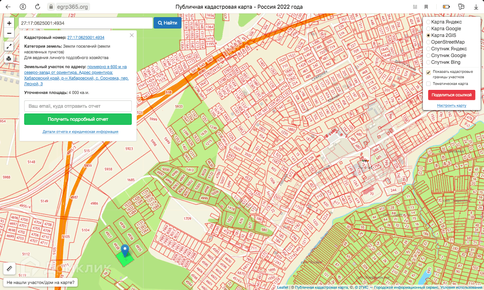Viewport: 484px width, 290px height.
Task: Click the print map icon
Action: pos(9,58)
